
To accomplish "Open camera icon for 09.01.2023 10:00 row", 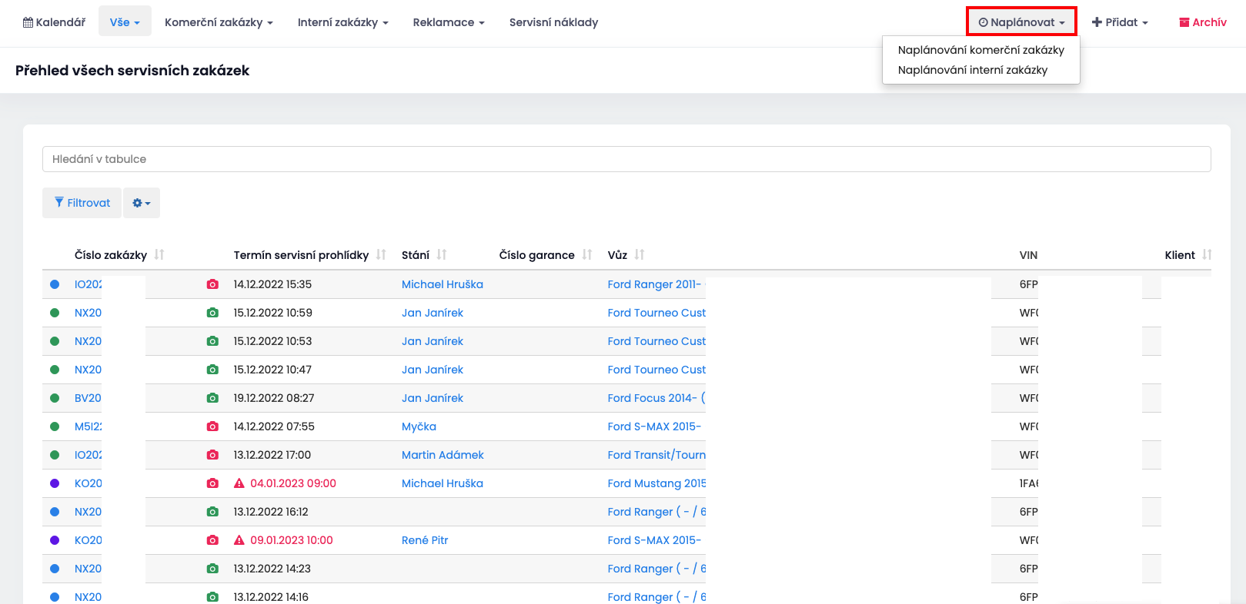I will (212, 540).
